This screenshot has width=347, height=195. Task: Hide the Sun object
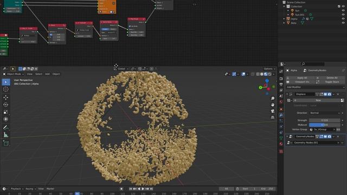click(x=343, y=11)
